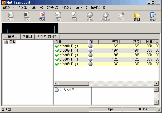The height and width of the screenshot is (113, 162).
Task: Sort by the 완료 column header
Action: [130, 42]
